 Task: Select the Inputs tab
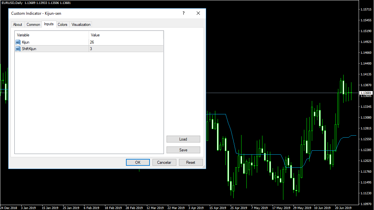49,24
